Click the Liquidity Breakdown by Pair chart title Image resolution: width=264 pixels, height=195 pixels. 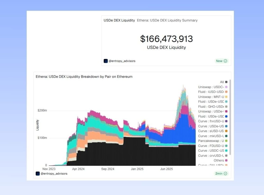(84, 77)
